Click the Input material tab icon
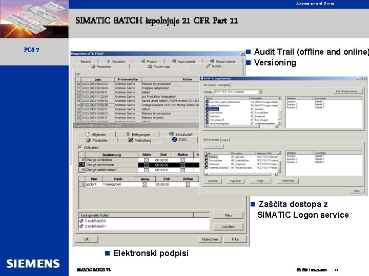This screenshot has height=276, width=369. tap(174, 61)
